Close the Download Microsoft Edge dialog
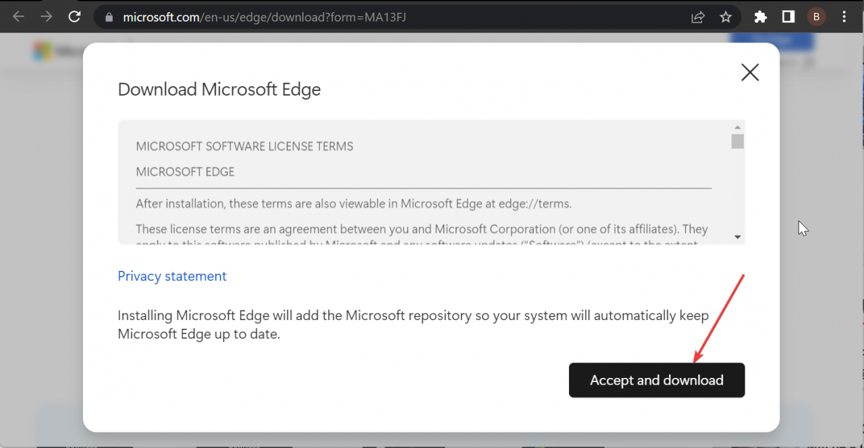The image size is (864, 448). tap(749, 72)
